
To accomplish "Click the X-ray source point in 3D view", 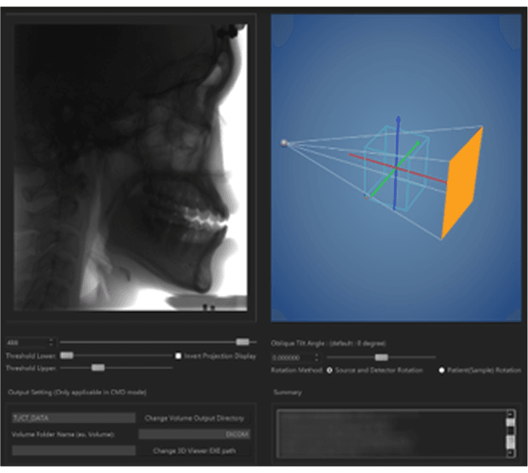I will pos(283,143).
